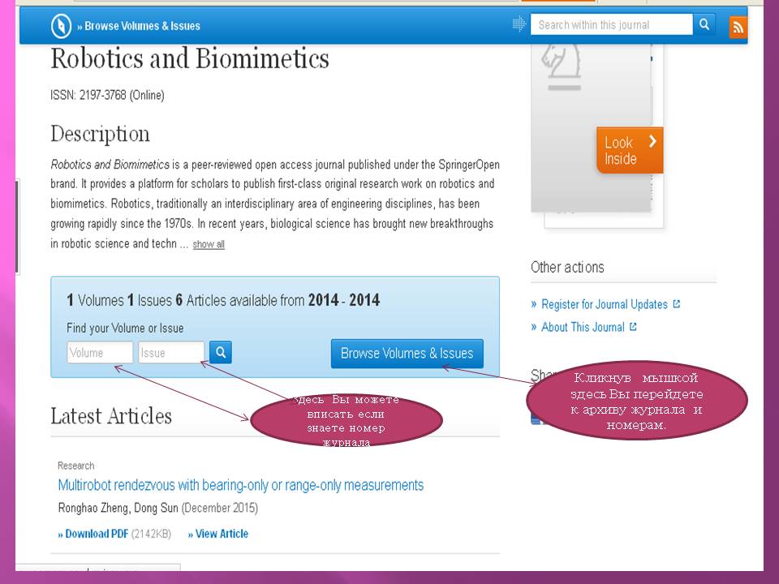Select the View Article link
The width and height of the screenshot is (779, 584).
(x=218, y=534)
